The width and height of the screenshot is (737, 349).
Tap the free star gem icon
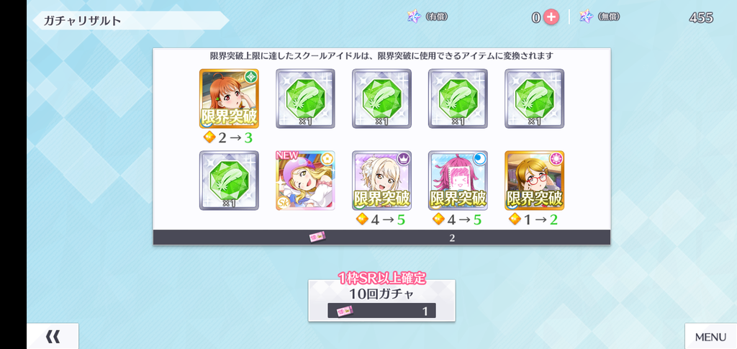(x=586, y=17)
